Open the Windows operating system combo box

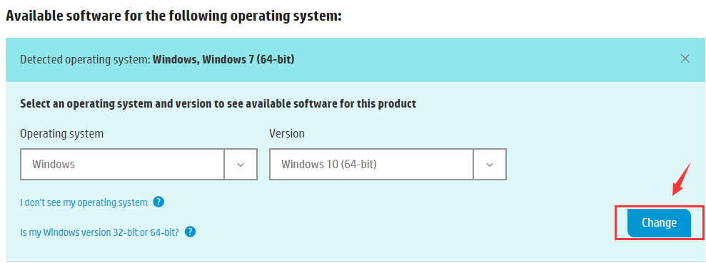[x=138, y=165]
